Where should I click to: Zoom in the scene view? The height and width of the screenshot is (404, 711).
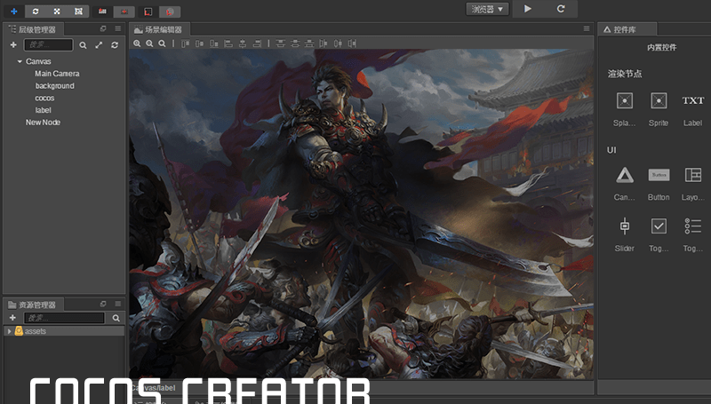click(x=137, y=44)
